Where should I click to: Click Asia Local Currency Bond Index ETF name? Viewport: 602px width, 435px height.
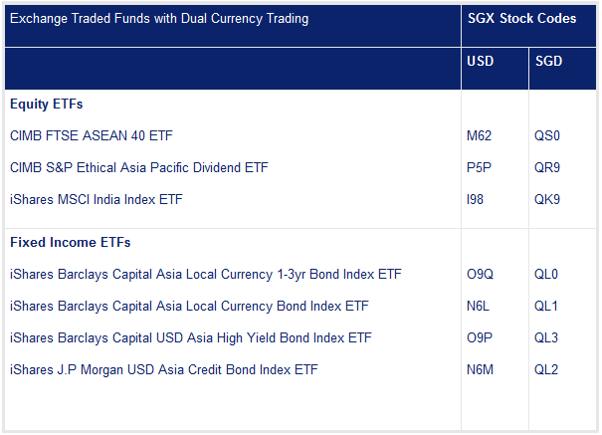click(189, 306)
